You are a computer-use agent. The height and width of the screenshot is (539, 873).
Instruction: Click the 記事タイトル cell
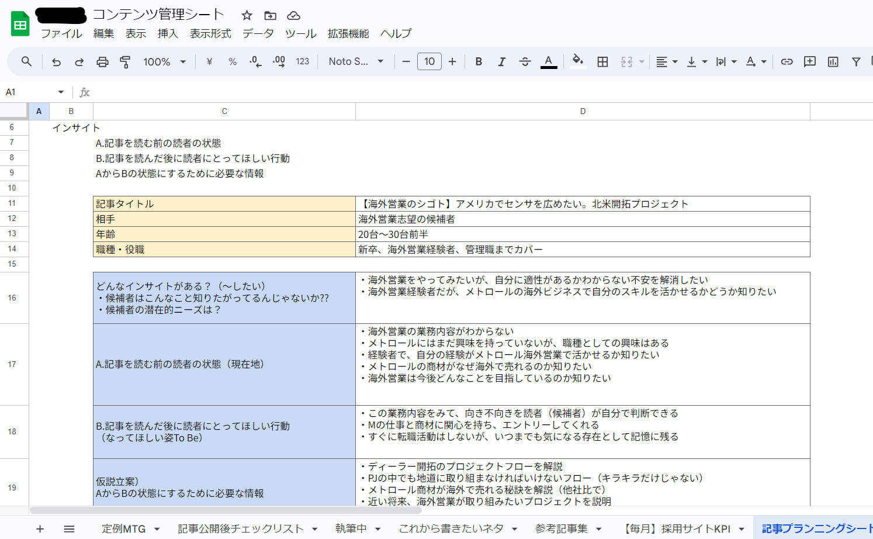pos(224,203)
